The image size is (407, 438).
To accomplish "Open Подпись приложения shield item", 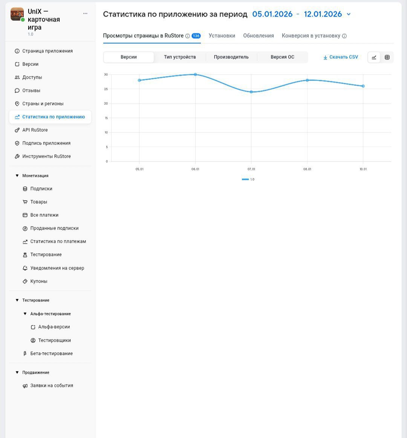I will [x=46, y=143].
